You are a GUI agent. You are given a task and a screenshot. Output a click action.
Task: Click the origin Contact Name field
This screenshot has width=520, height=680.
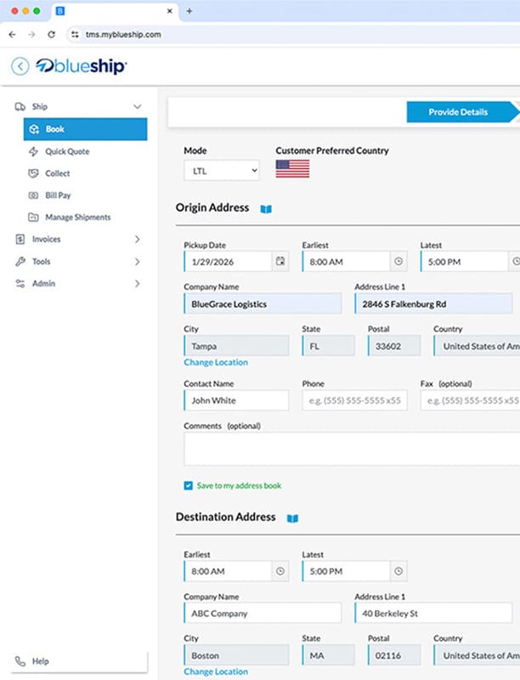click(x=237, y=400)
